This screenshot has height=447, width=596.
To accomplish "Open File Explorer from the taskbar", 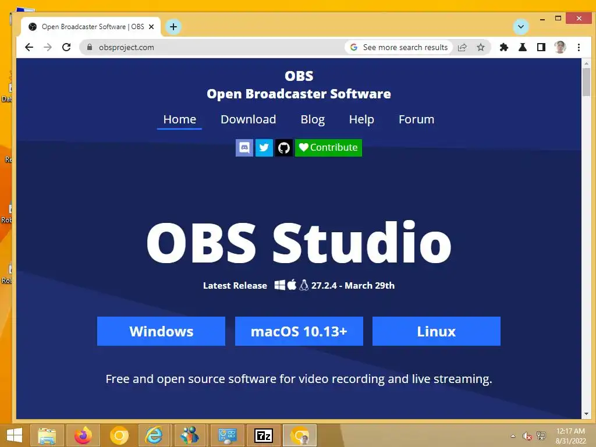I will click(x=47, y=435).
